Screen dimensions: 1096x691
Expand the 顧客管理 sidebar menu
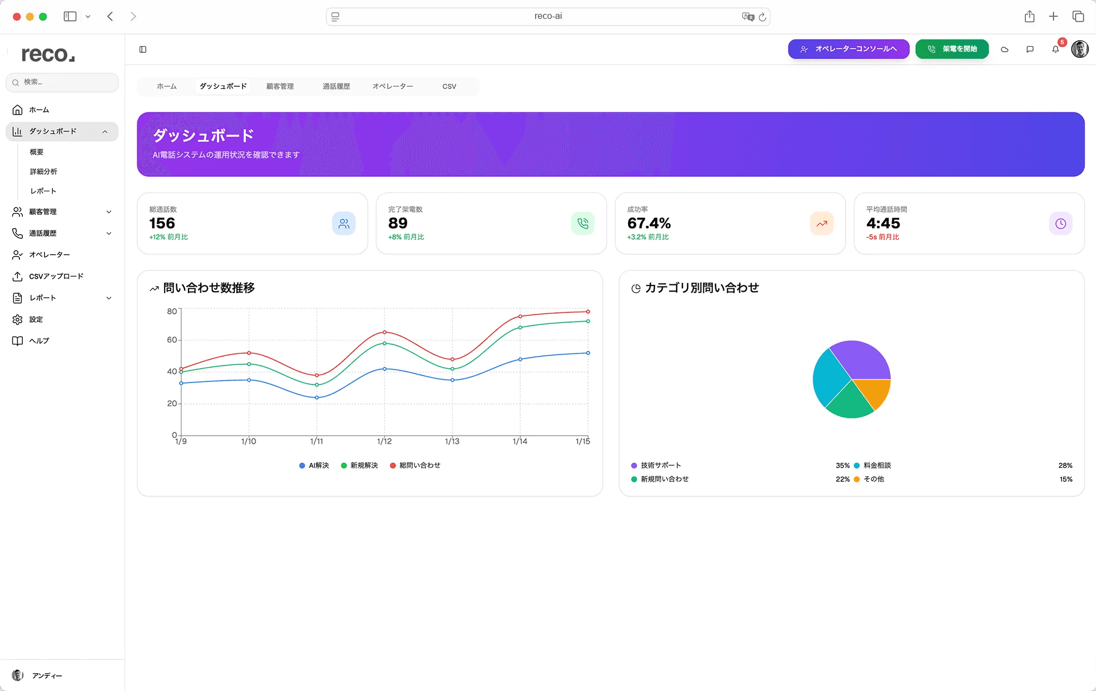point(109,211)
